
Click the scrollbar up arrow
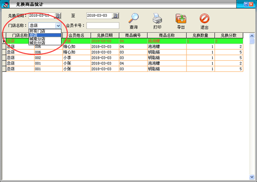tap(252, 35)
